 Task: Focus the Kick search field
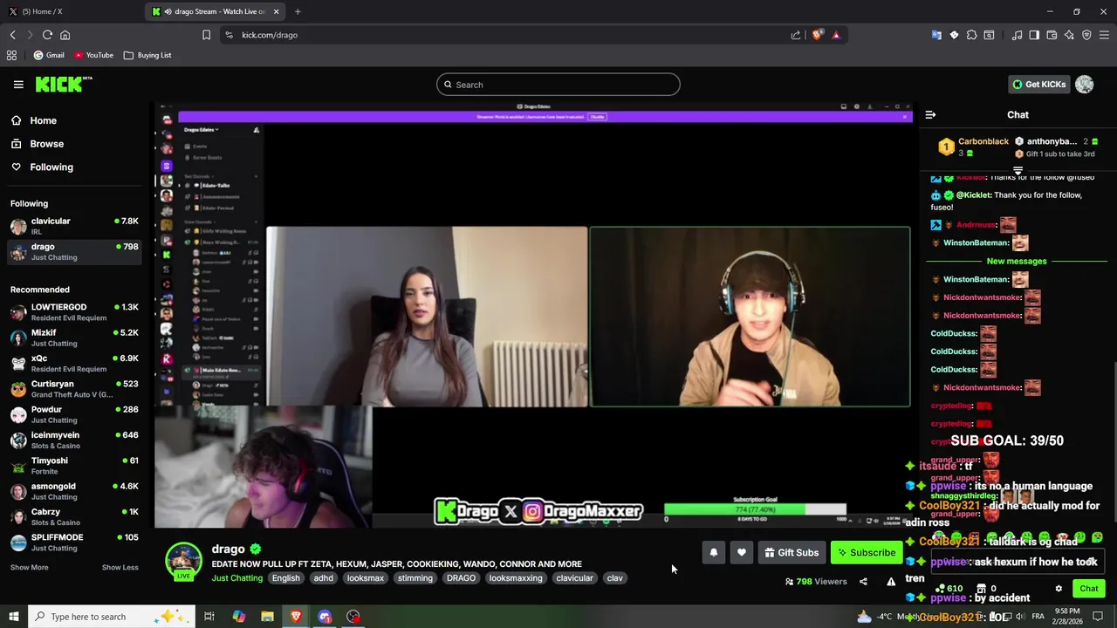558,85
